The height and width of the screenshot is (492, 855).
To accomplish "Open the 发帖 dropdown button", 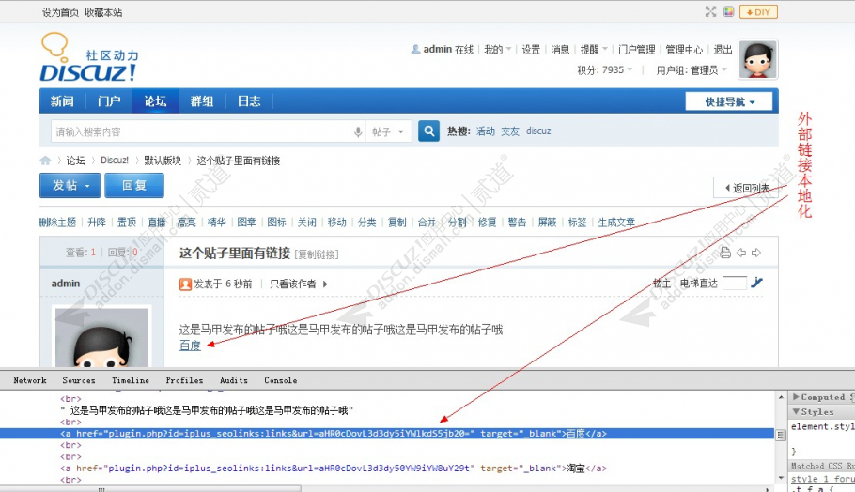I will click(x=70, y=185).
